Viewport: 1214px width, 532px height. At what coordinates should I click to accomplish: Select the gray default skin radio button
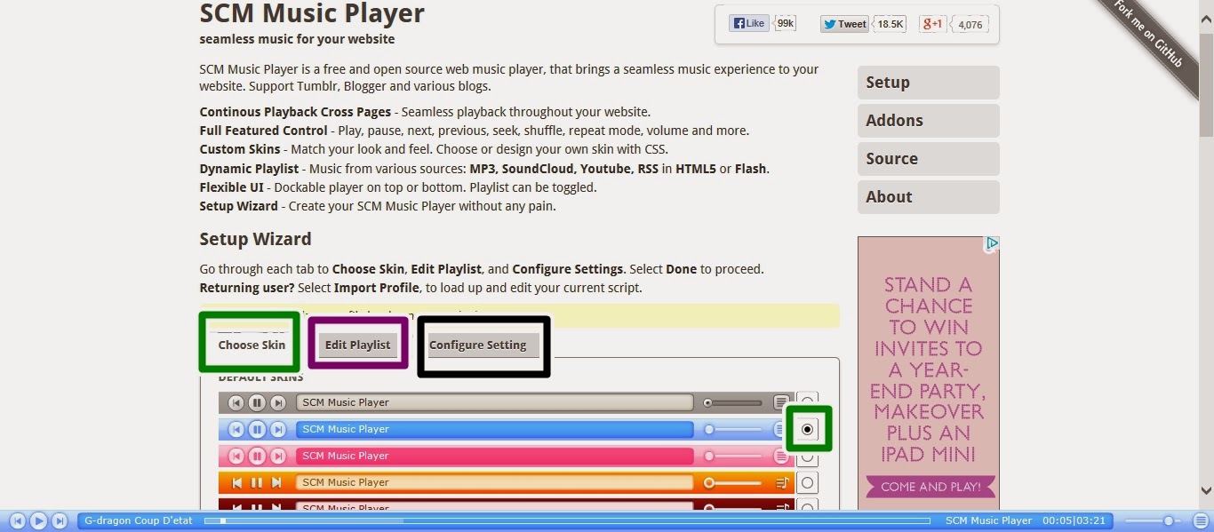[807, 402]
